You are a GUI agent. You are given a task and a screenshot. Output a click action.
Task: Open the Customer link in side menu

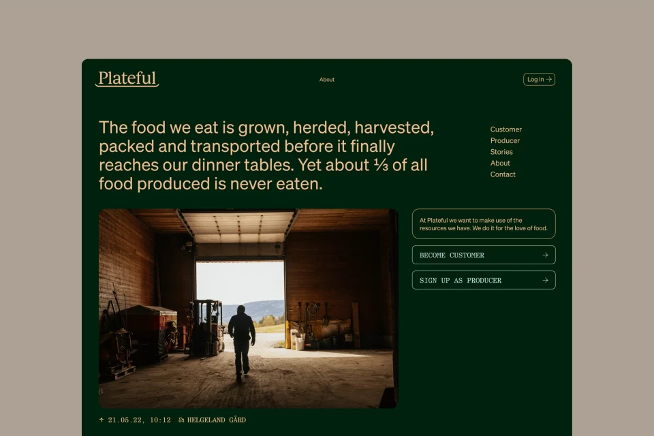pyautogui.click(x=505, y=129)
